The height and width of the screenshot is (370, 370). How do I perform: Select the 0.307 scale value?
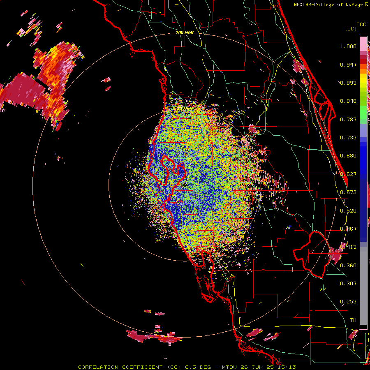[348, 283]
